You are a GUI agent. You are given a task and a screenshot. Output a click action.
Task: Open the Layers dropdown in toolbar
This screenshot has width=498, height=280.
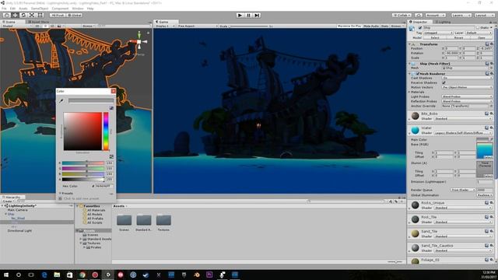click(461, 15)
